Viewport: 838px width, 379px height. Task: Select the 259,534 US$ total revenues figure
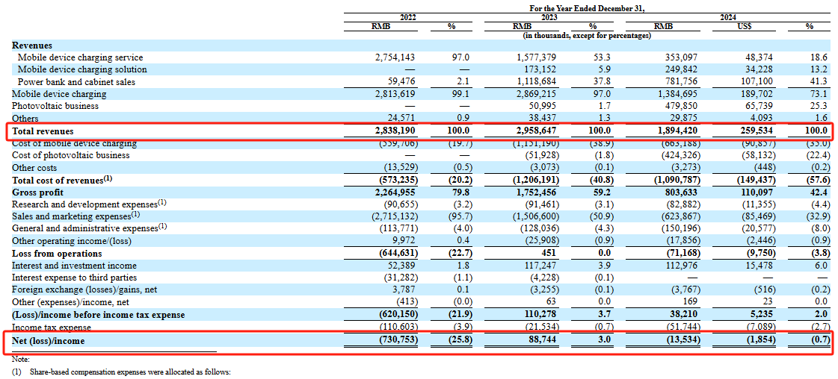pyautogui.click(x=755, y=131)
